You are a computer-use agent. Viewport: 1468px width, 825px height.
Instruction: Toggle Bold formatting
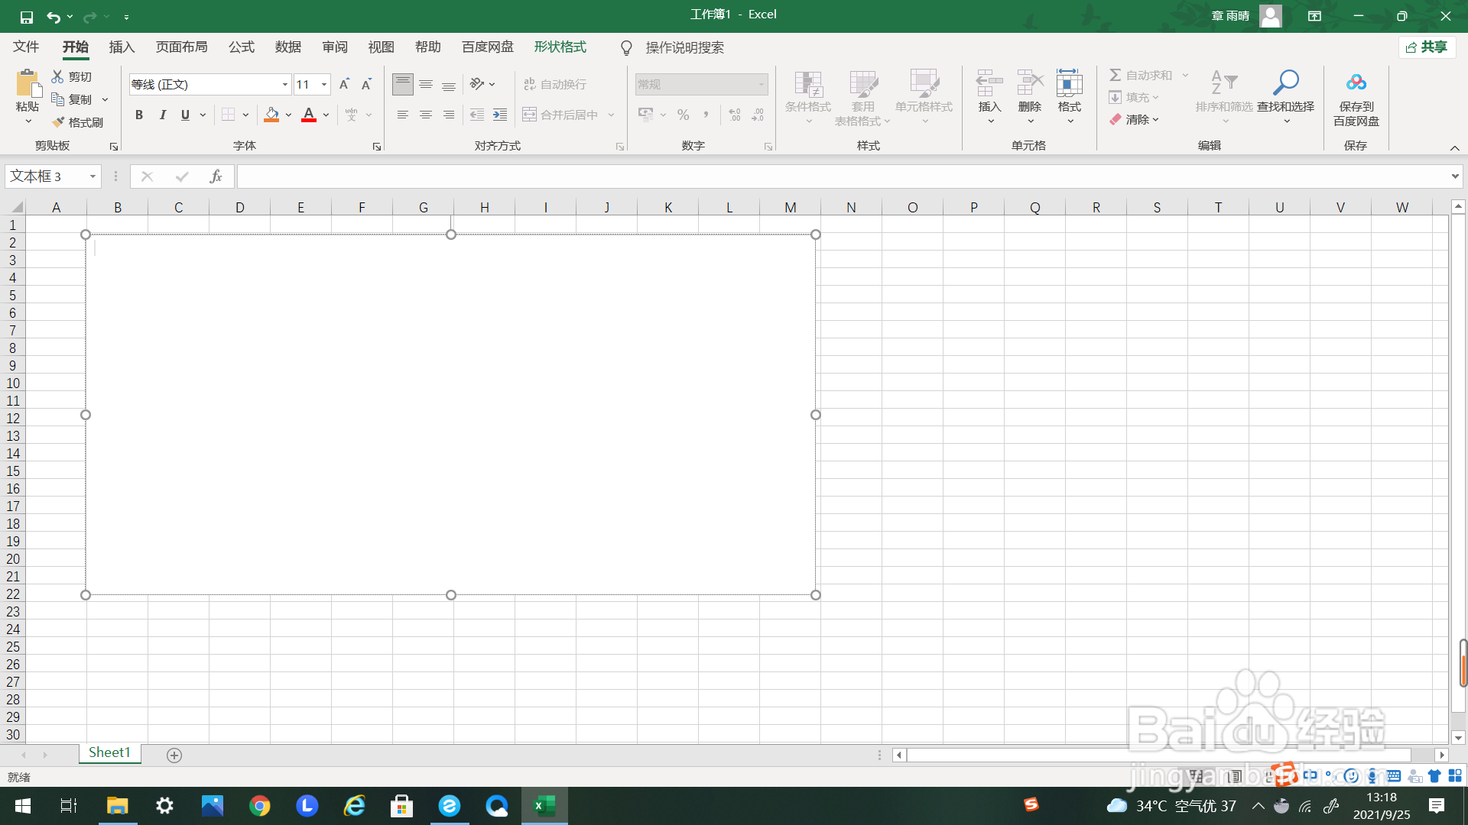coord(139,115)
